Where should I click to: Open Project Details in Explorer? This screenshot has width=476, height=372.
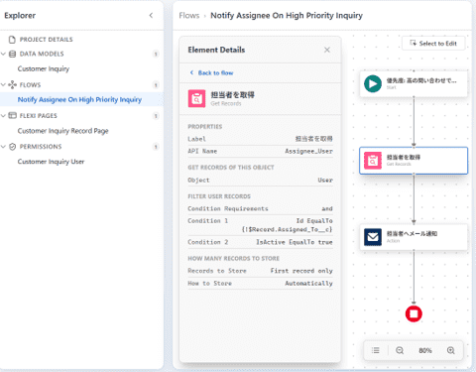click(x=46, y=40)
